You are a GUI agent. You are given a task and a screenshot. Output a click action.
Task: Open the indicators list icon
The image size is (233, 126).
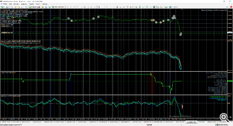(x=166, y=7)
